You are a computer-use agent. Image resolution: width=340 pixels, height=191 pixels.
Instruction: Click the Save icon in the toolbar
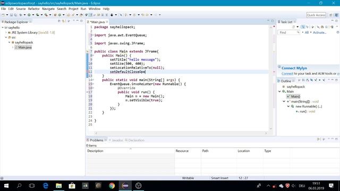[11, 15]
